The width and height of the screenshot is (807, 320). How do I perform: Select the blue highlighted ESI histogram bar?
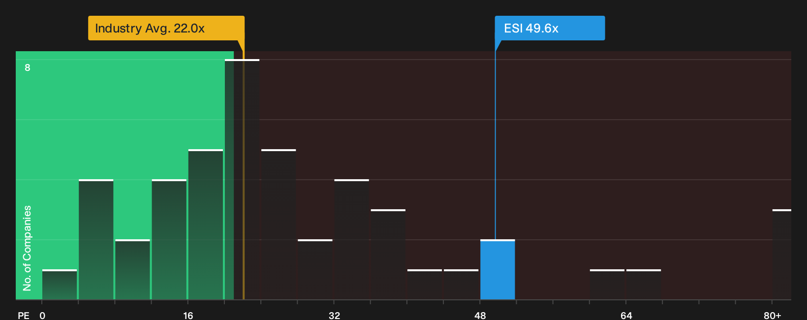(497, 269)
